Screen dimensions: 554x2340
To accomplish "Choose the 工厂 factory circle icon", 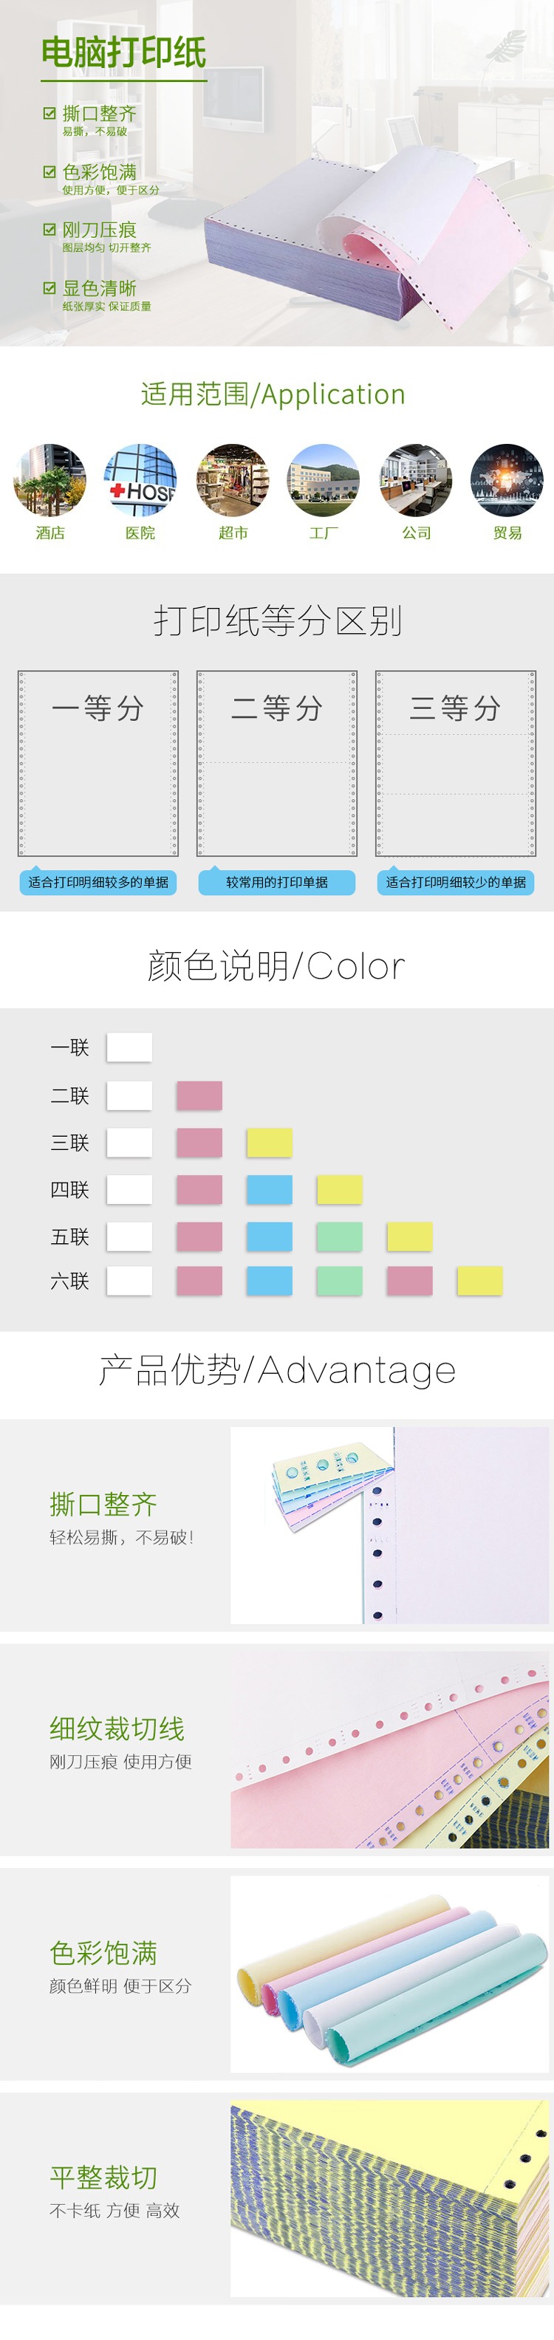I will [x=324, y=479].
